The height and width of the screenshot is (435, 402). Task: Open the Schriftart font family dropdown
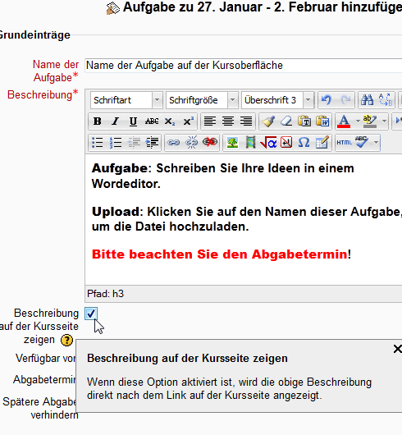tap(126, 100)
